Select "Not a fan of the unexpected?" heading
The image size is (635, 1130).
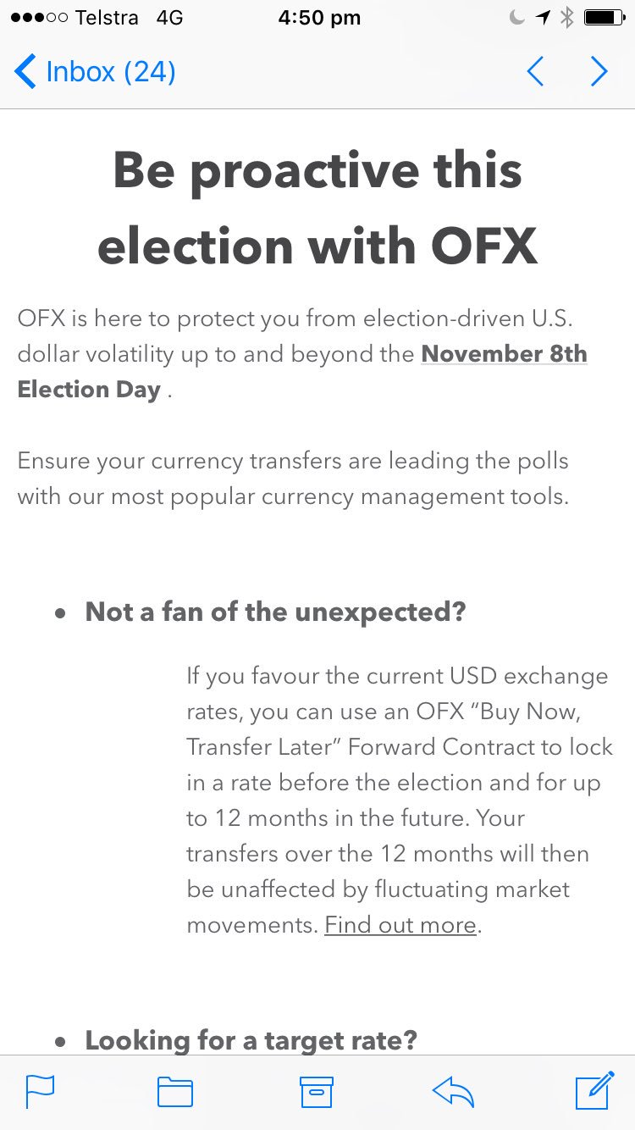(x=275, y=612)
